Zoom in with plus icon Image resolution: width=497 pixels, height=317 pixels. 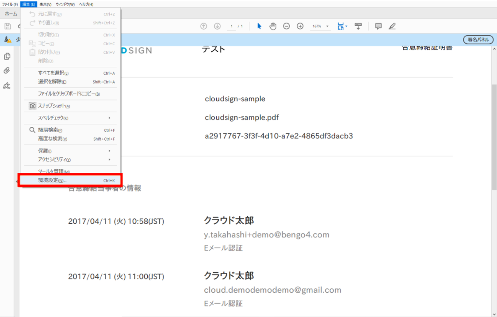300,27
